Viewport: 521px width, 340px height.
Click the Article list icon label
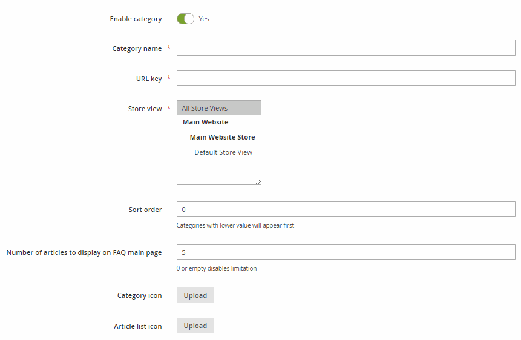[x=138, y=326]
